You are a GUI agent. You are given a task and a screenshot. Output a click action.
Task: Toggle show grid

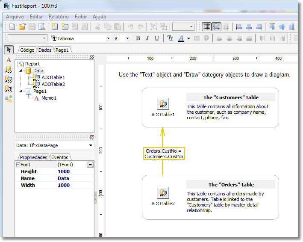[206, 27]
